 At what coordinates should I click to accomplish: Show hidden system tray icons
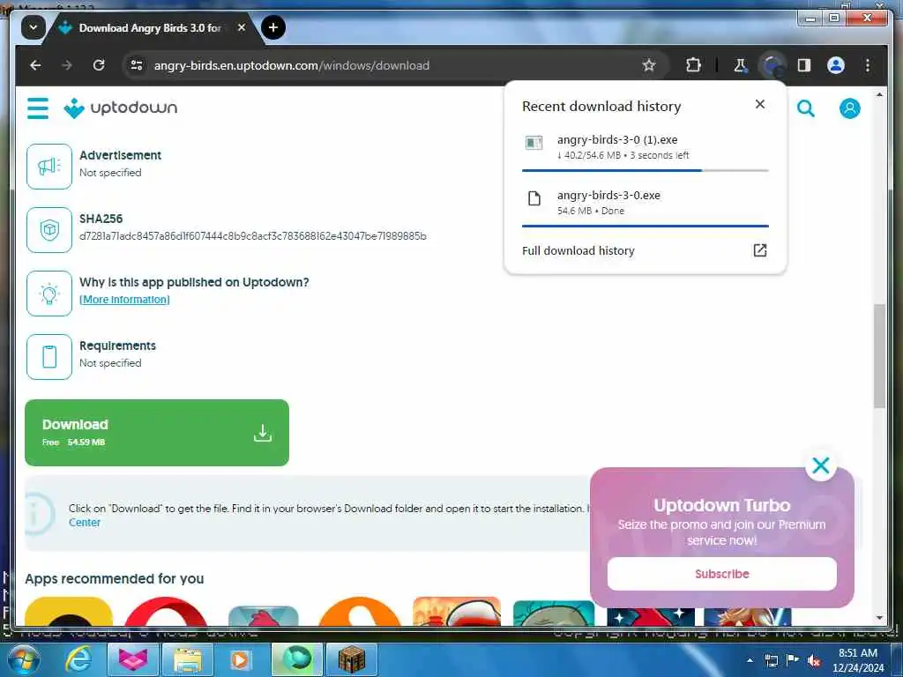point(750,660)
